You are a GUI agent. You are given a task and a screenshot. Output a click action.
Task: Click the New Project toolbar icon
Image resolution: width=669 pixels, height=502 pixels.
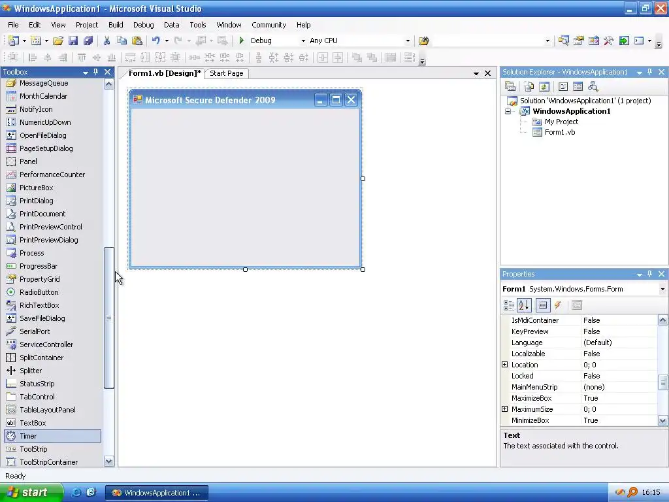pyautogui.click(x=13, y=41)
